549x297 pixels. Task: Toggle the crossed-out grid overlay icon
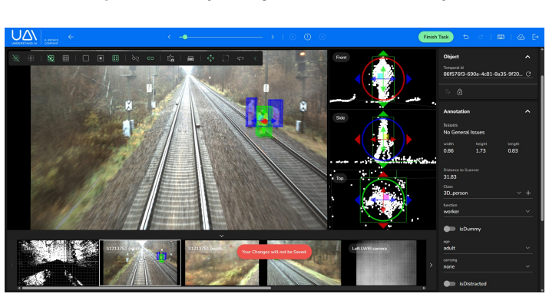(x=51, y=58)
